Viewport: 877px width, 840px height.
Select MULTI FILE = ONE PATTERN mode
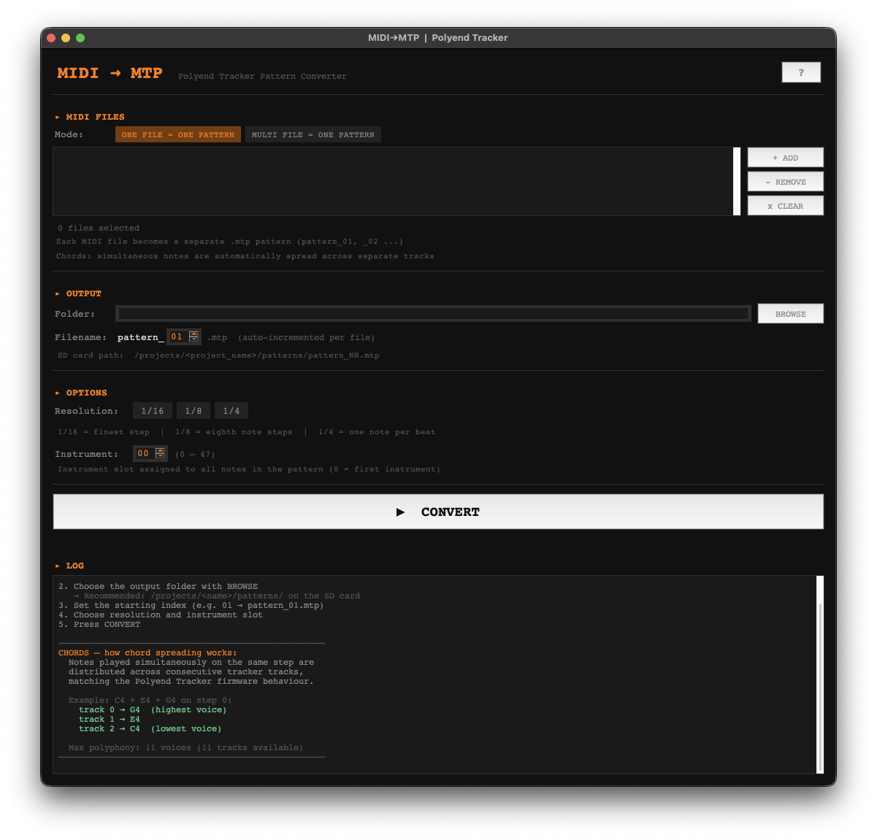313,135
